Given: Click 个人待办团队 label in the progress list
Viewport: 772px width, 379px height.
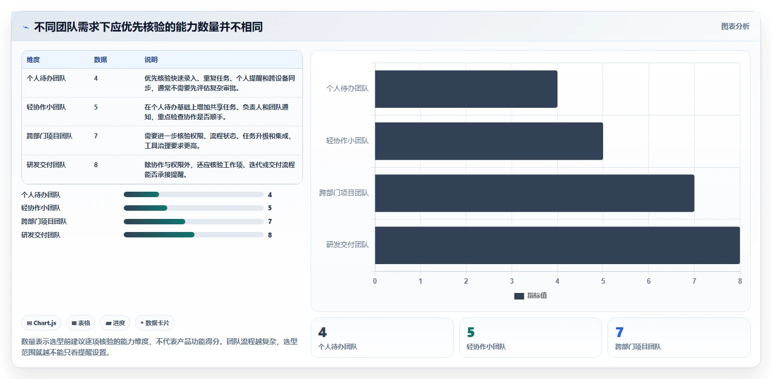Looking at the screenshot, I should [41, 194].
